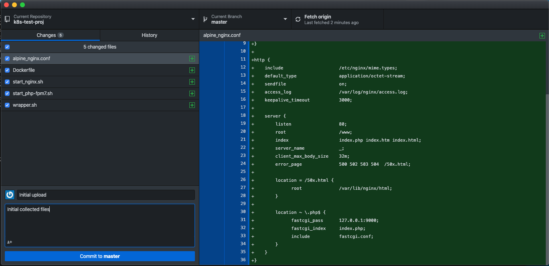Click the add co-authors icon

coord(10,242)
